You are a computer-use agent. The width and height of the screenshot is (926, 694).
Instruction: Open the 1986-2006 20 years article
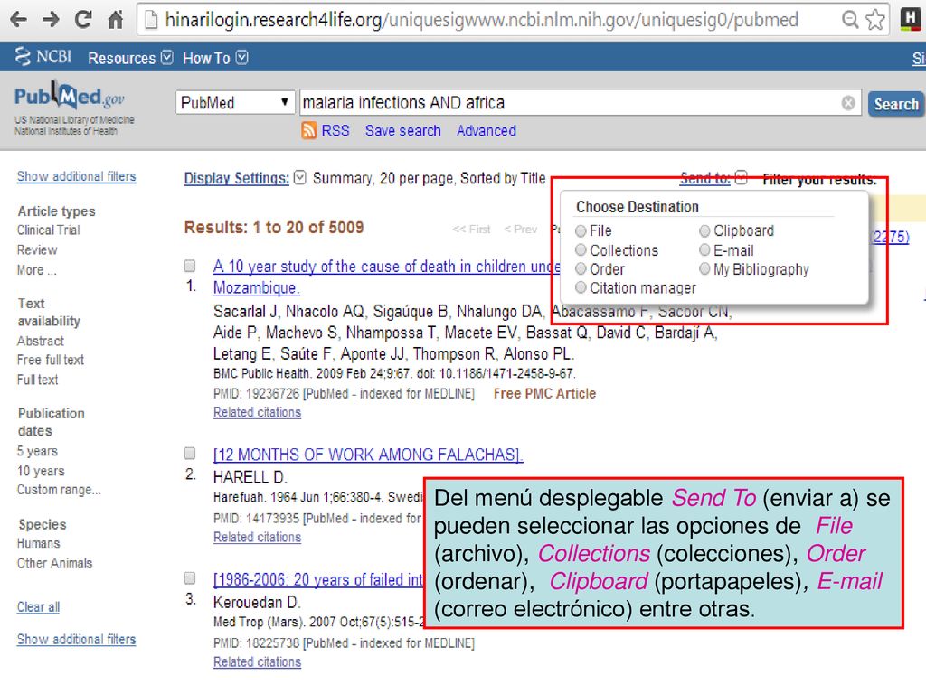click(x=318, y=579)
